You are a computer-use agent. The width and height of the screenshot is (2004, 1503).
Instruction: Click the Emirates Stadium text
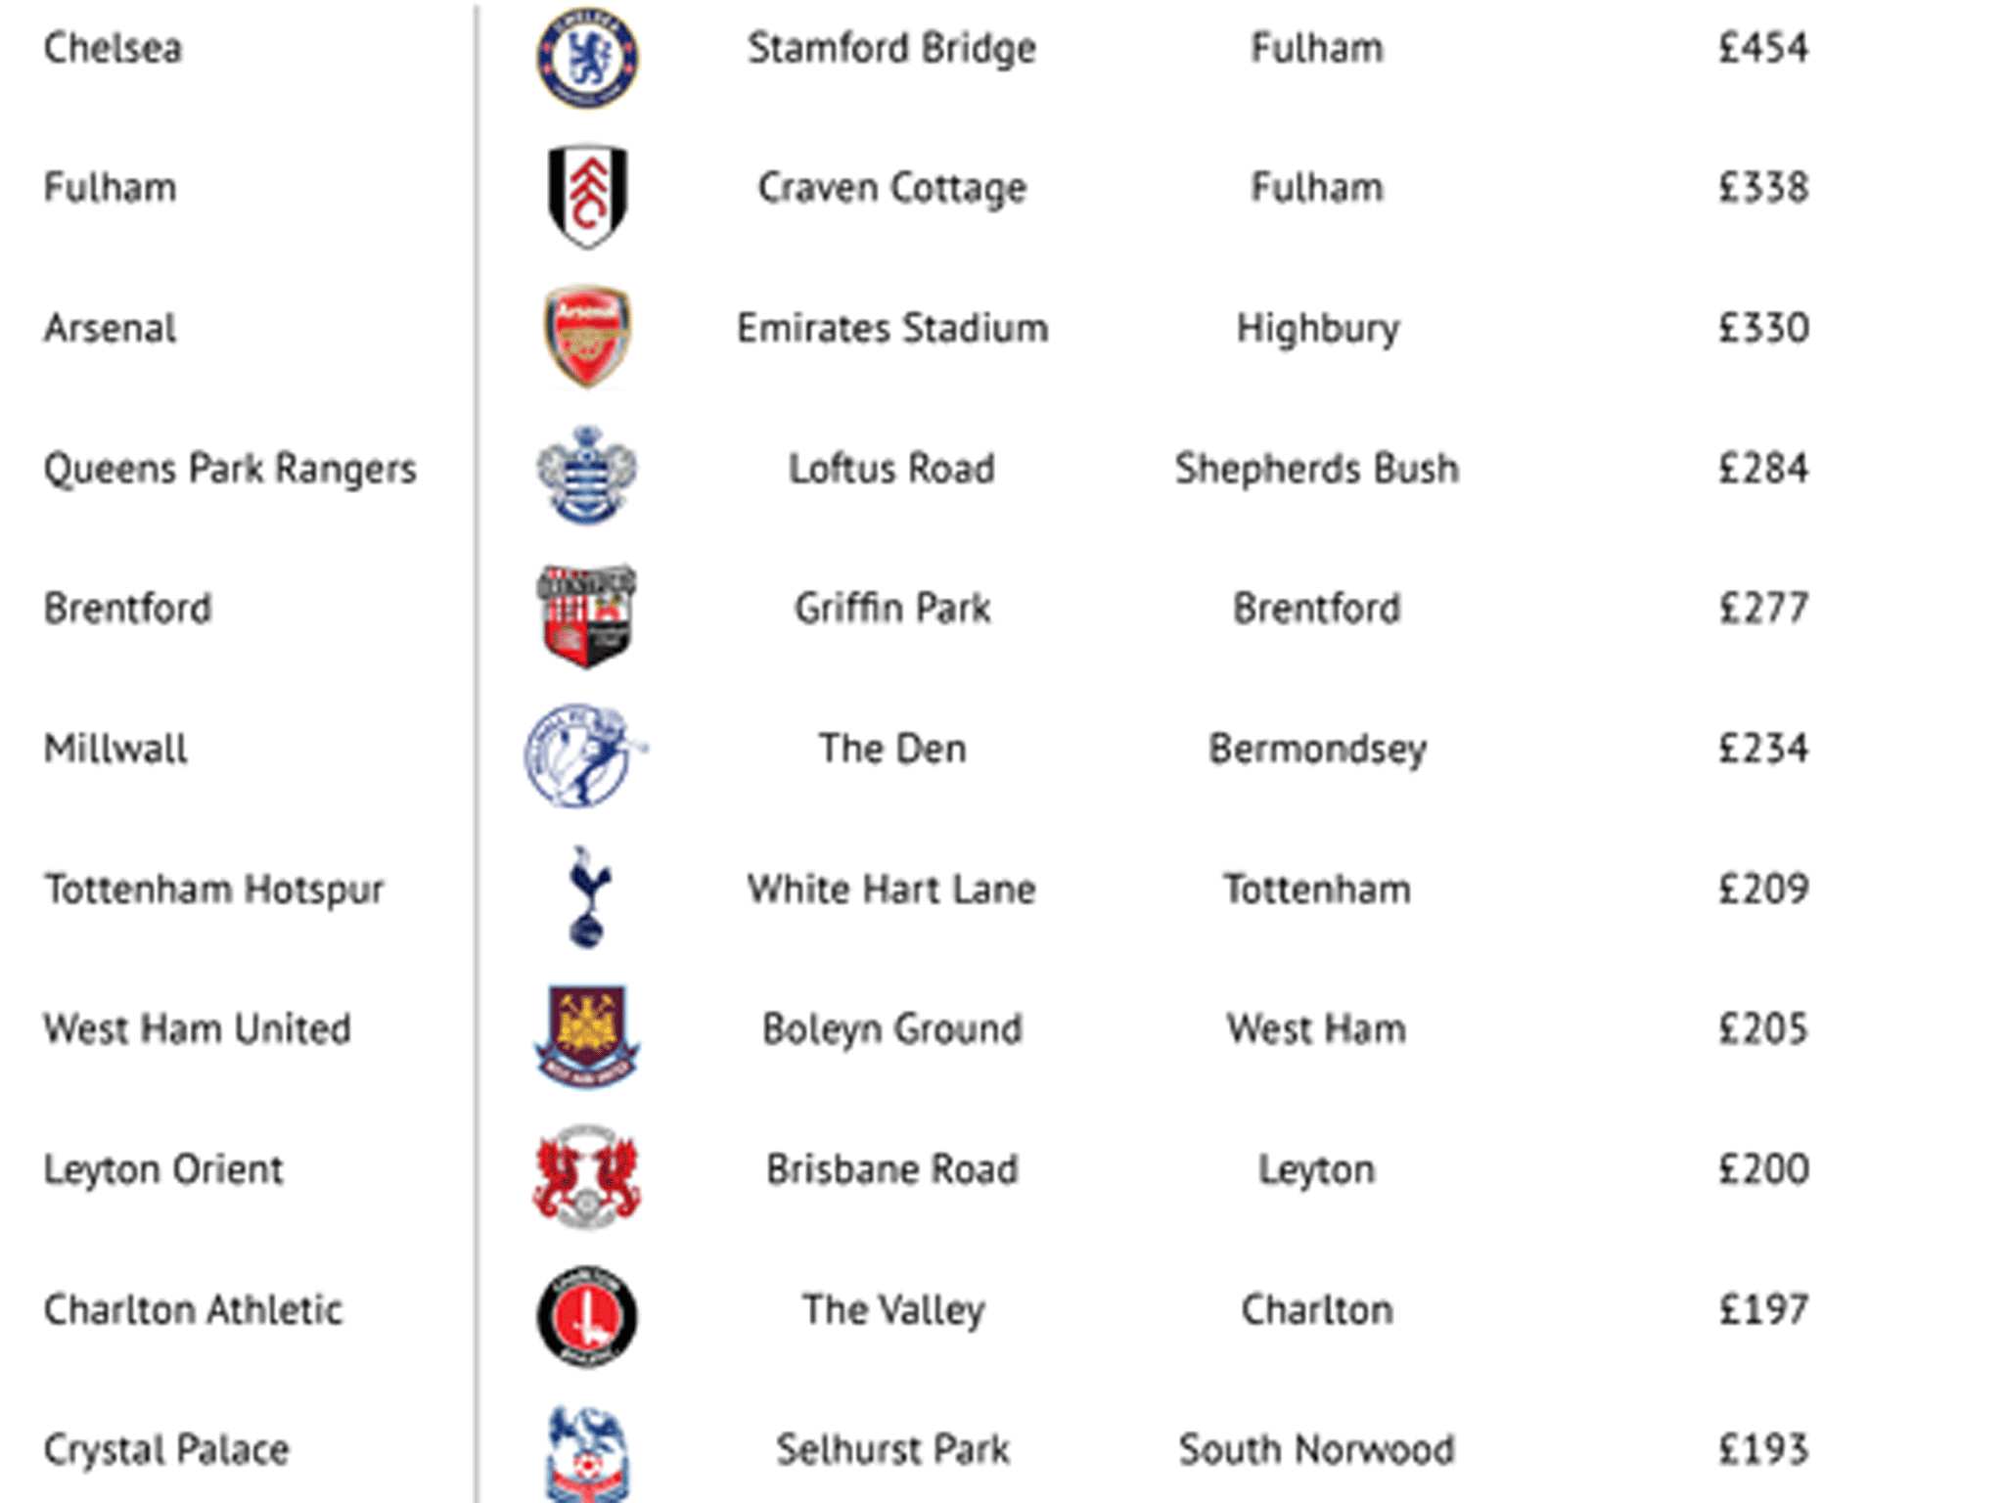pos(891,329)
